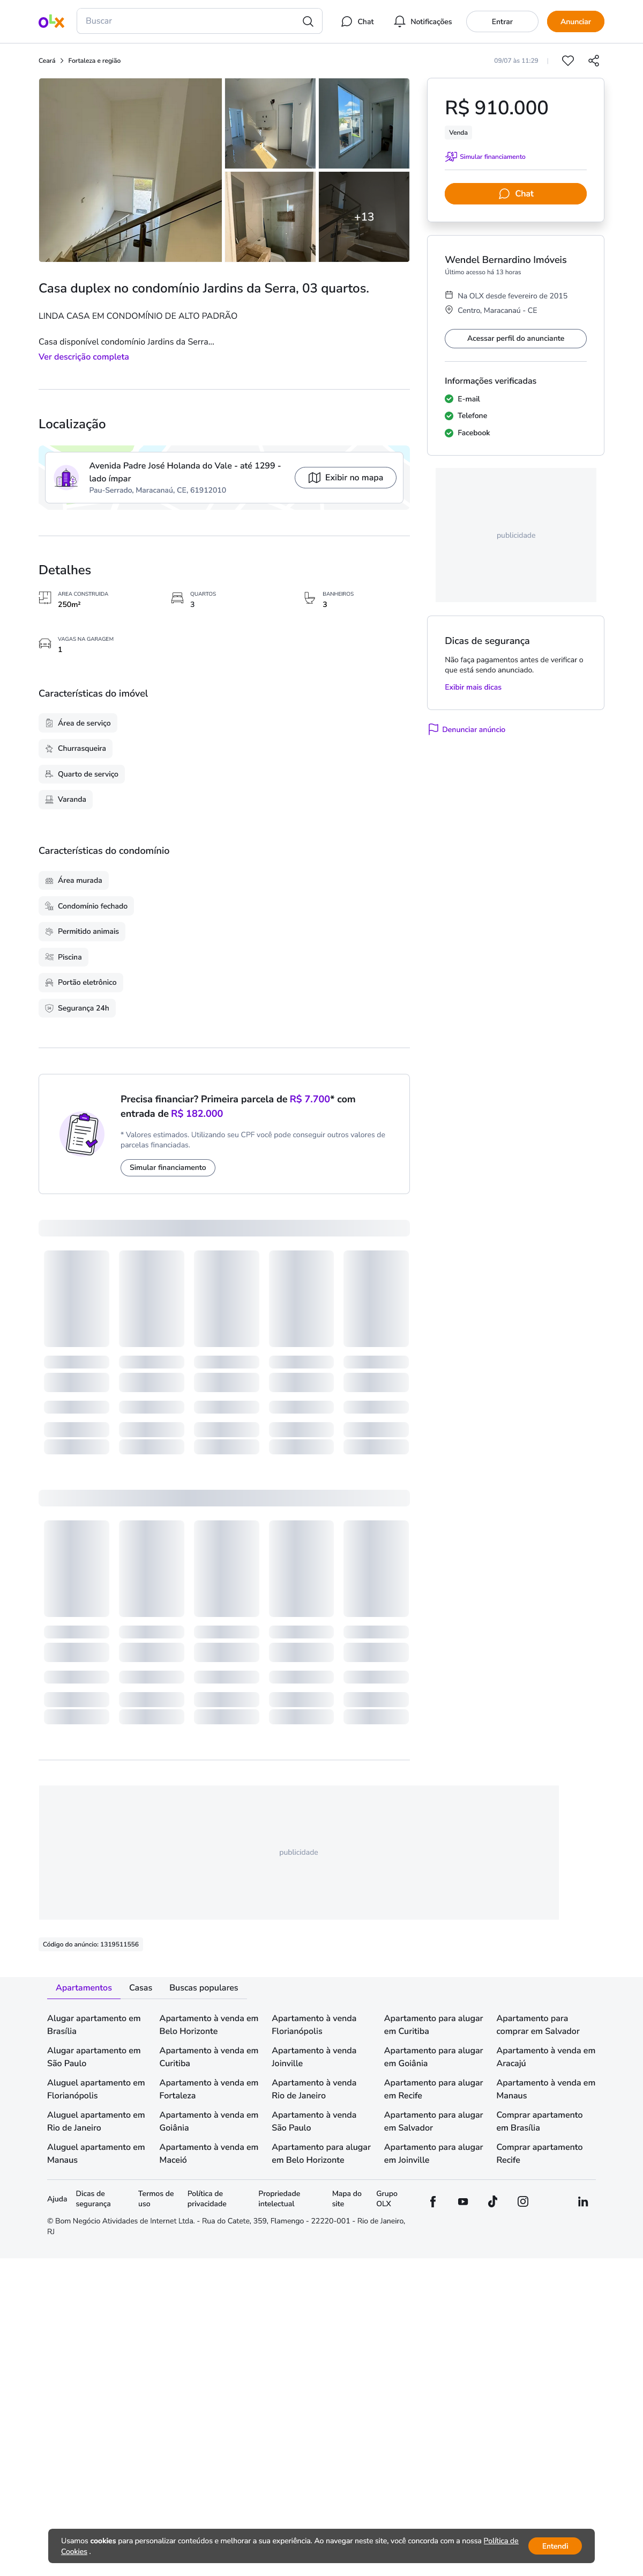The height and width of the screenshot is (2576, 643).
Task: Open the YouTube footer icon
Action: coord(463,2201)
